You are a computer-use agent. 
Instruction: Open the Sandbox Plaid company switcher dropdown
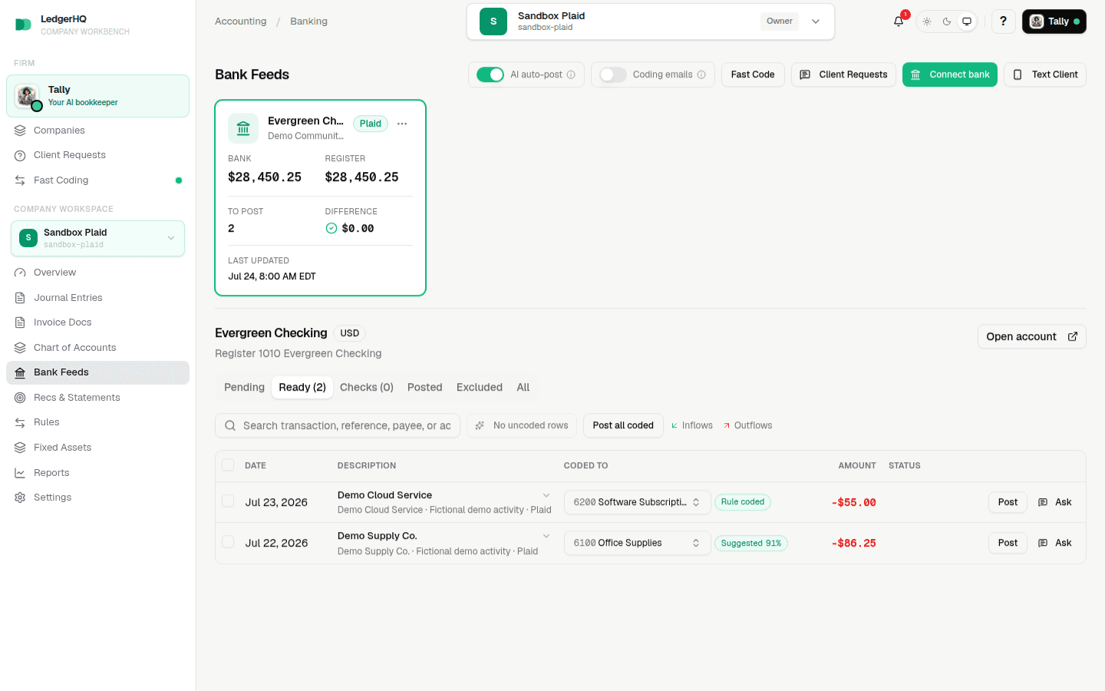click(x=651, y=21)
